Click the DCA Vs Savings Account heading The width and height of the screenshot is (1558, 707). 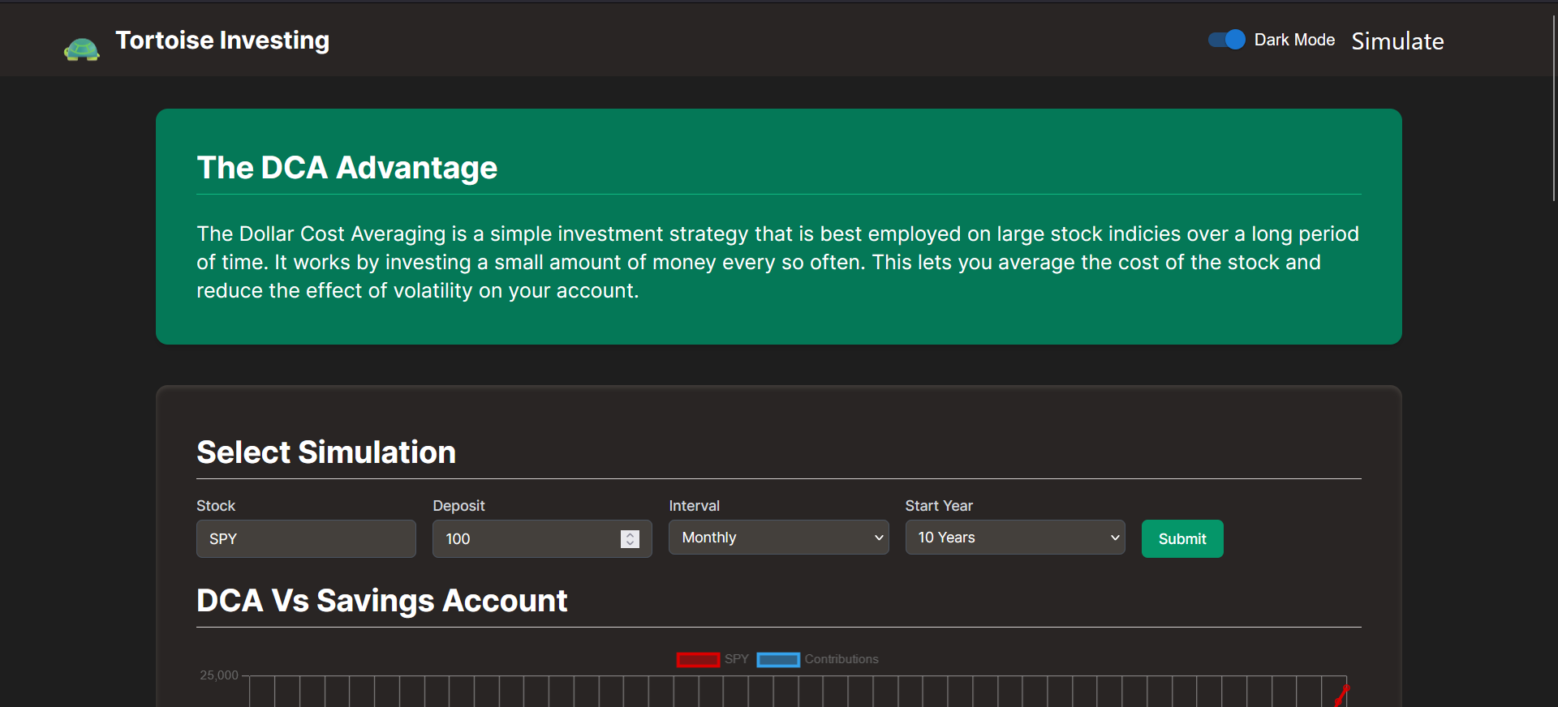[381, 601]
